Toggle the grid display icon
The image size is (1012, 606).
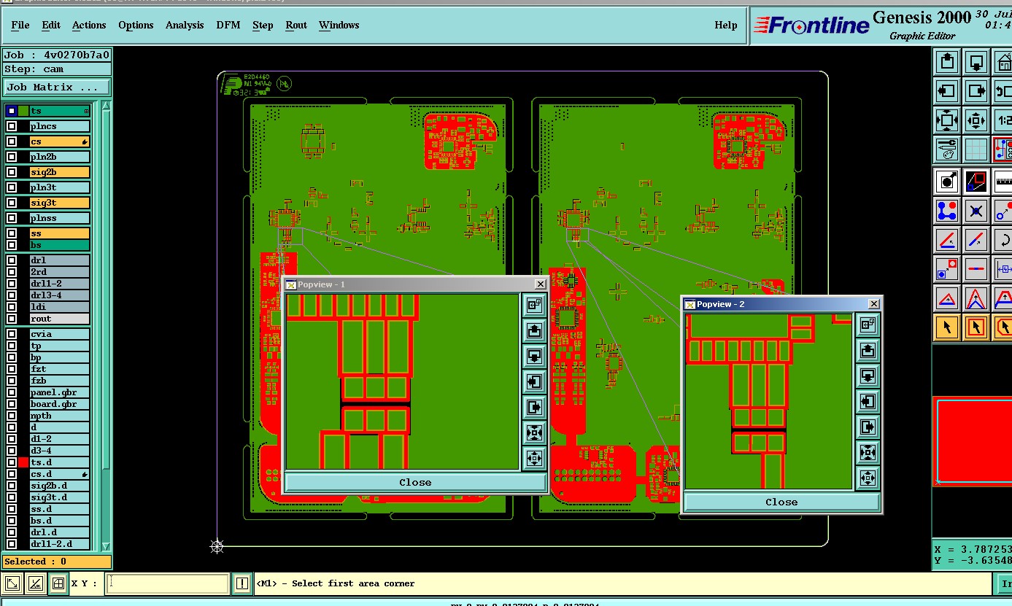[x=976, y=149]
